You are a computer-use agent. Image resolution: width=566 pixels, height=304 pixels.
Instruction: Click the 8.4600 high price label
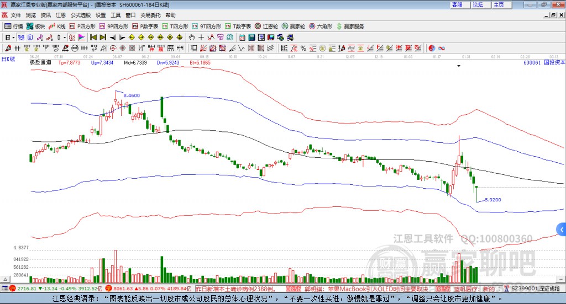[132, 95]
